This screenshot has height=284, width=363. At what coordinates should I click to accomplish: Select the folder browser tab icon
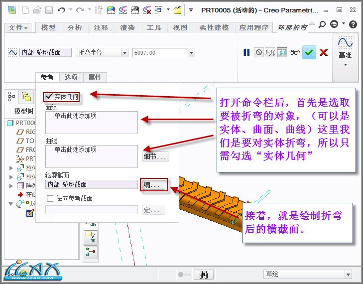(26, 96)
